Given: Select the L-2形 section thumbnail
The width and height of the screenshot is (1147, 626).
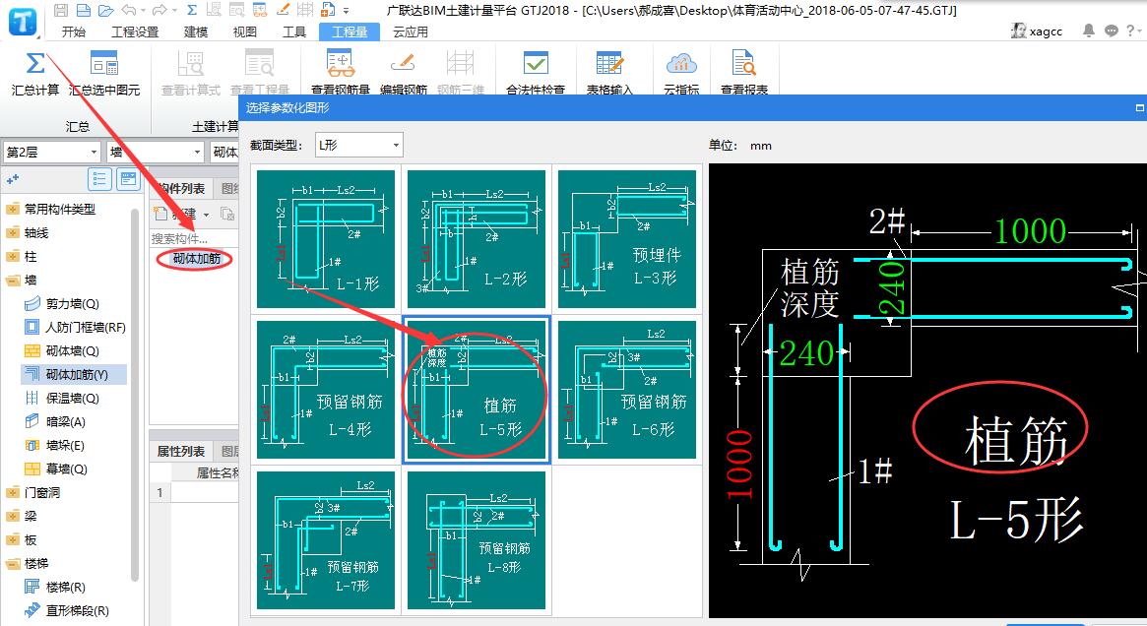Looking at the screenshot, I should 477,239.
